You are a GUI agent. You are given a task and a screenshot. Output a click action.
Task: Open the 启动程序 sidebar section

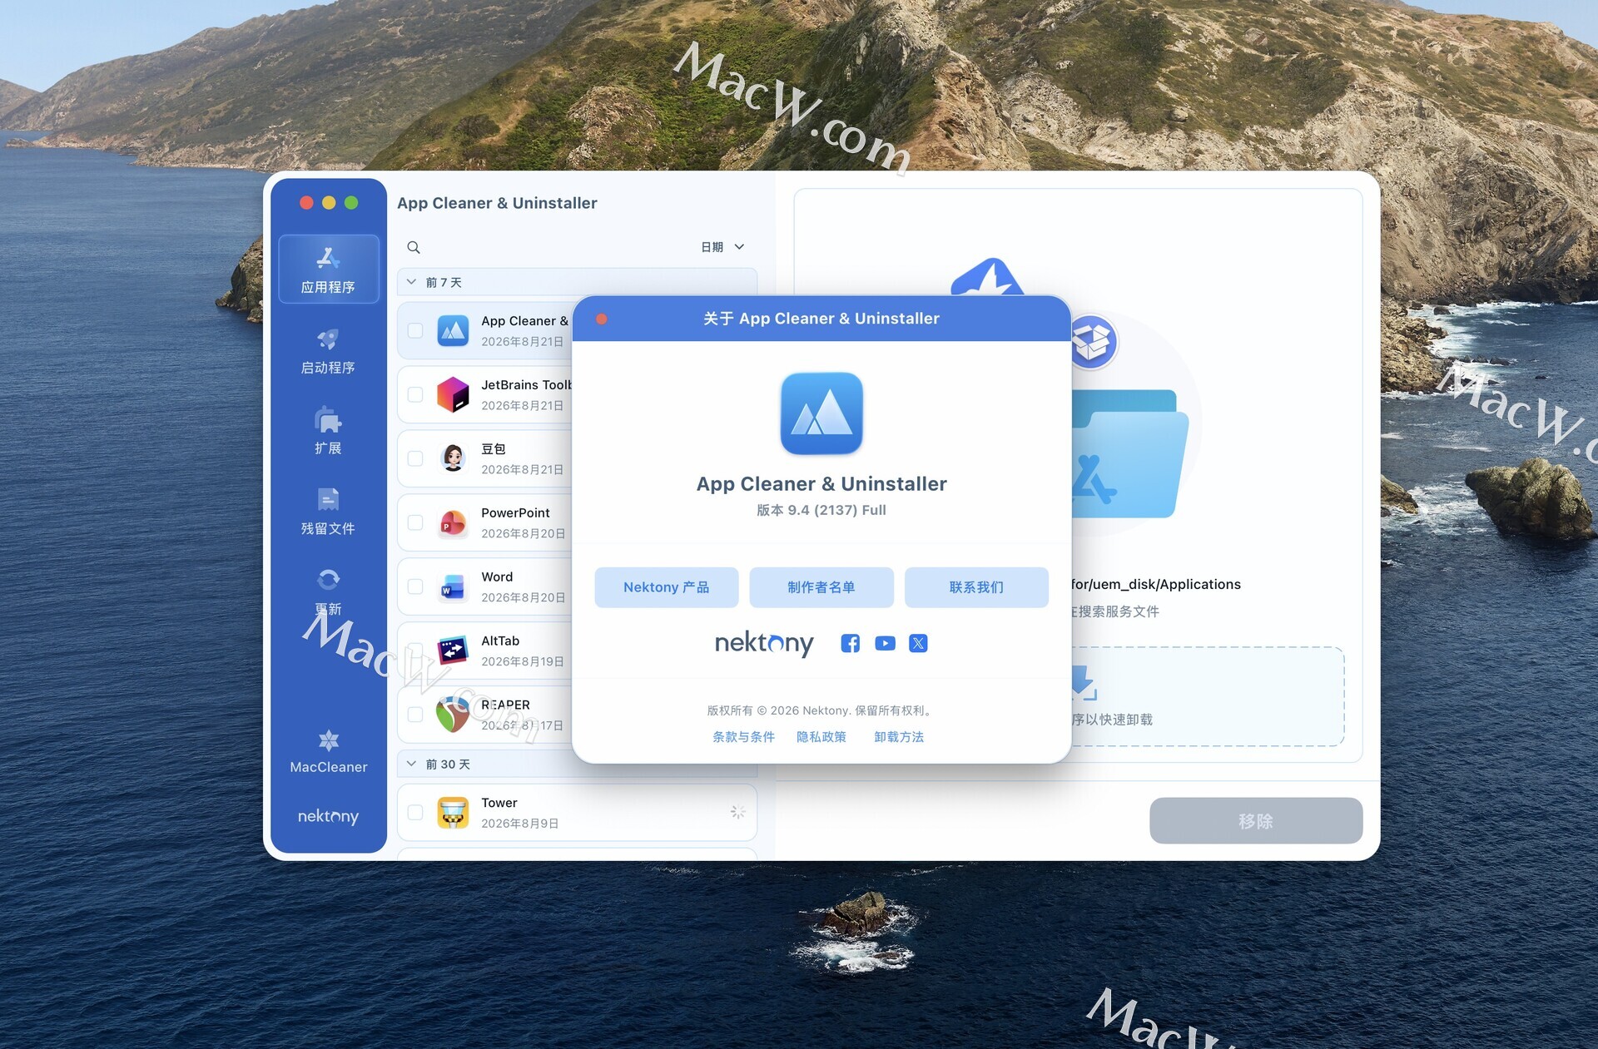pos(328,350)
